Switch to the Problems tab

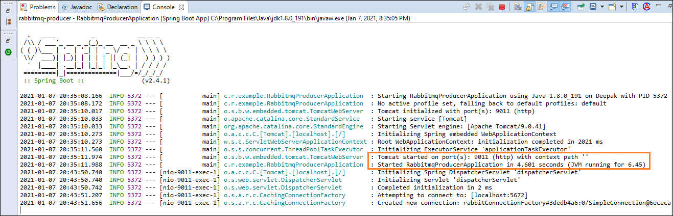(38, 7)
